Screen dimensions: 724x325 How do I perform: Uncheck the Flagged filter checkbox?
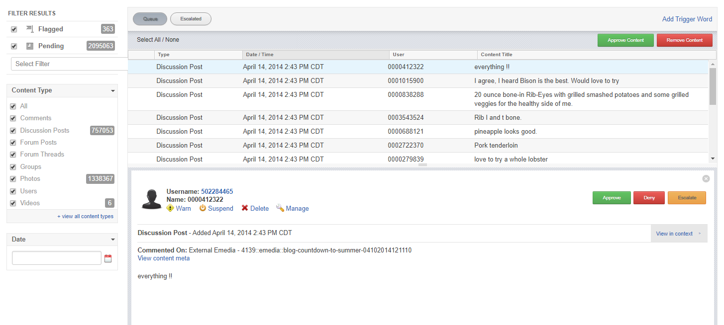(x=14, y=30)
